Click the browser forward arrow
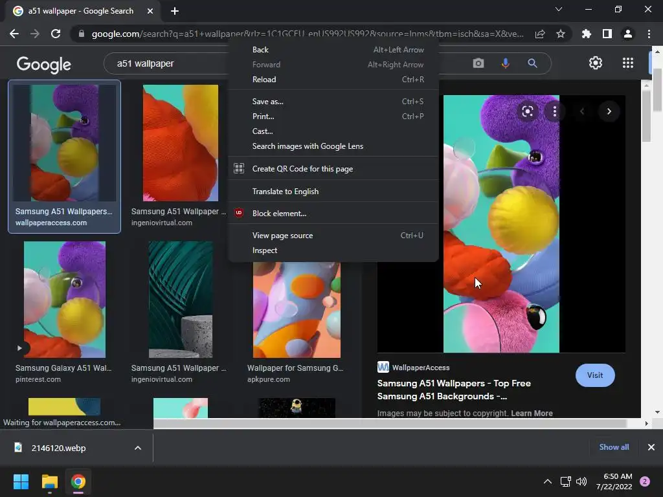This screenshot has width=663, height=497. click(35, 34)
